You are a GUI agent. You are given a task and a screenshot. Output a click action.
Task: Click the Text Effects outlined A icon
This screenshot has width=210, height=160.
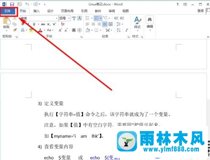23,30
